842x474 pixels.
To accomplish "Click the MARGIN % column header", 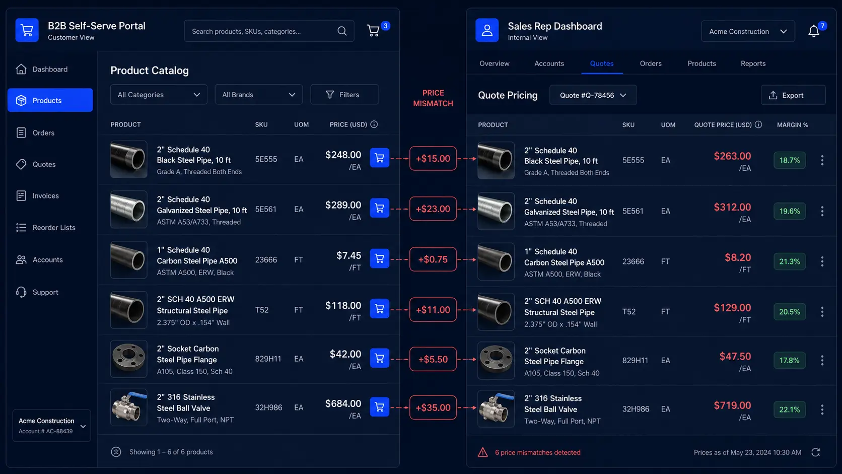I will tap(792, 125).
